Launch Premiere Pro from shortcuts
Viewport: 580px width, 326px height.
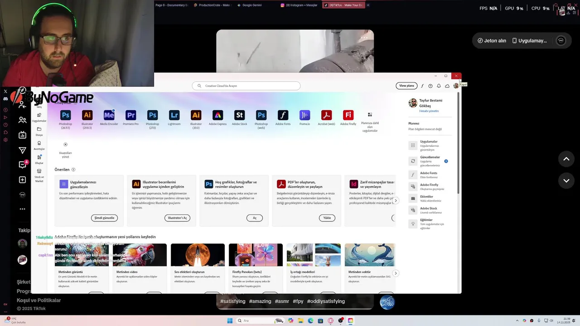[x=130, y=115]
